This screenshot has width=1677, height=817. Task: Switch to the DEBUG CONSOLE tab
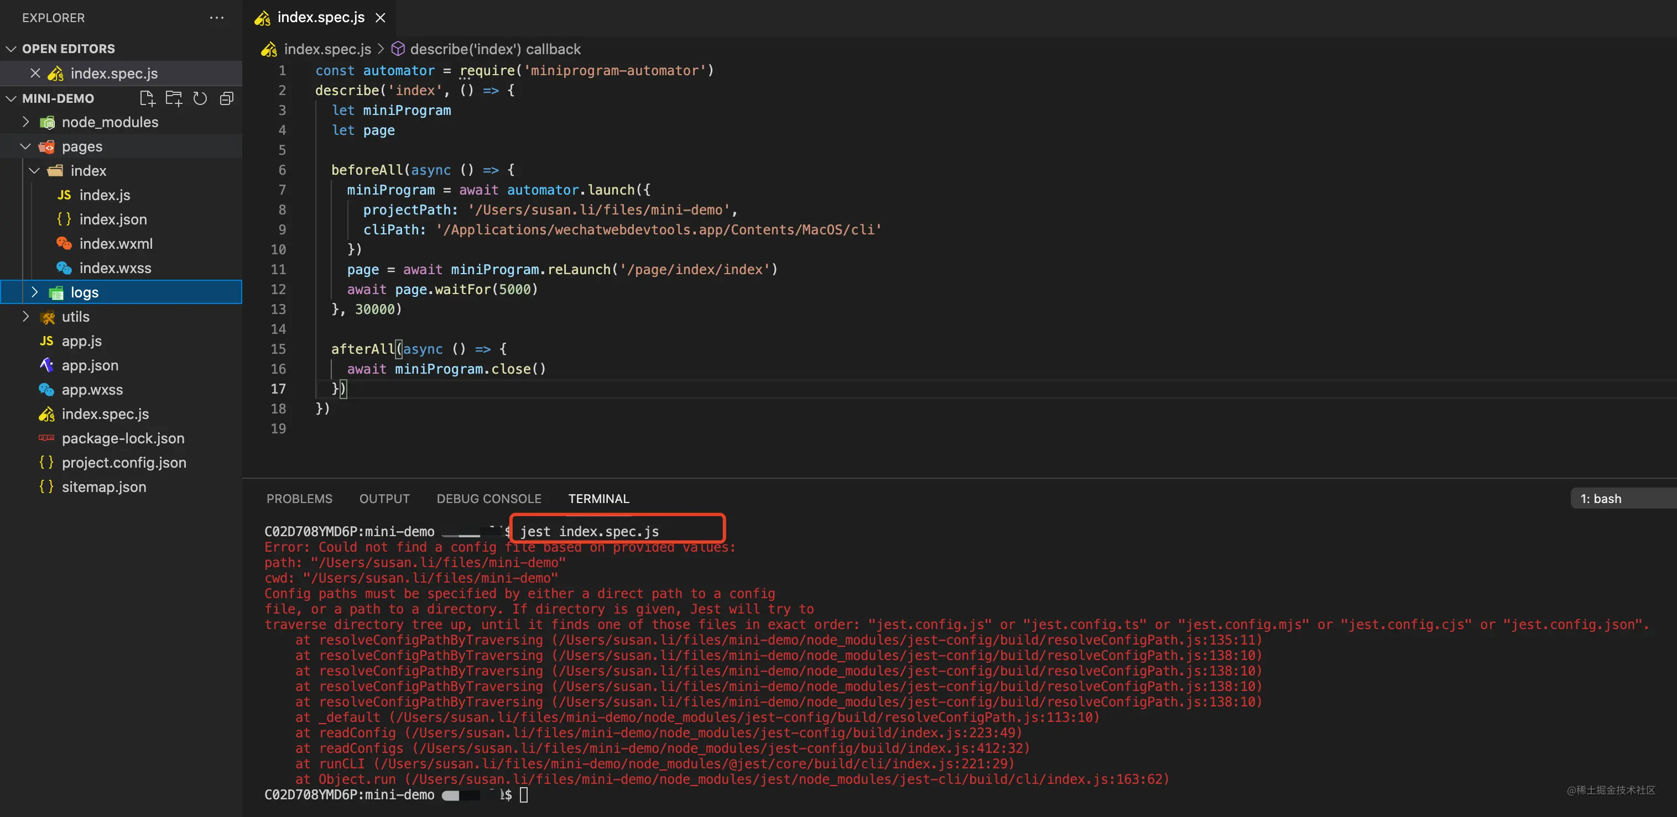point(488,499)
